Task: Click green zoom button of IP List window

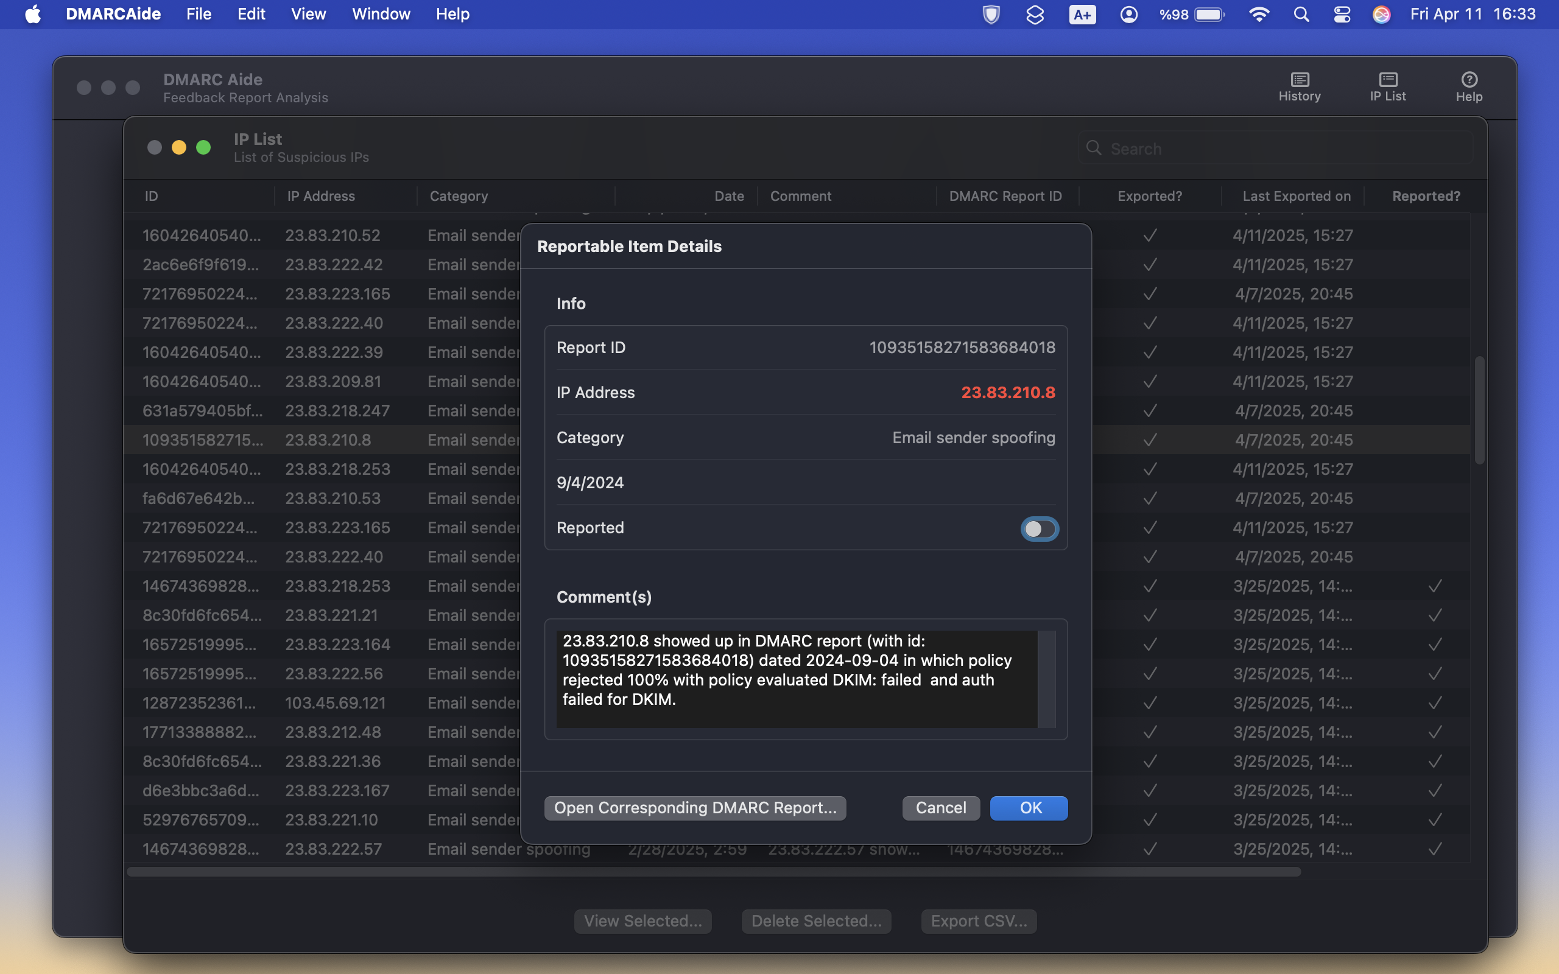Action: point(203,147)
